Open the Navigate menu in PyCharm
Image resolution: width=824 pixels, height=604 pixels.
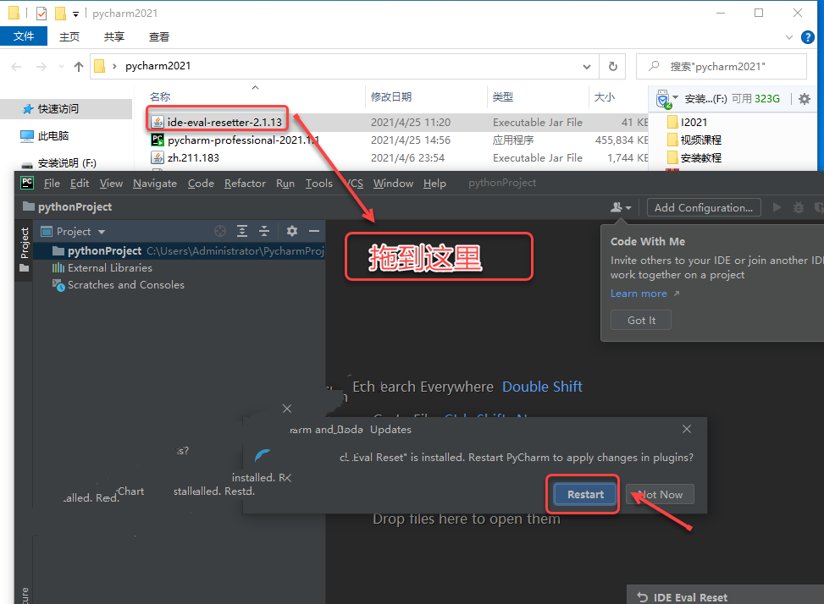154,183
